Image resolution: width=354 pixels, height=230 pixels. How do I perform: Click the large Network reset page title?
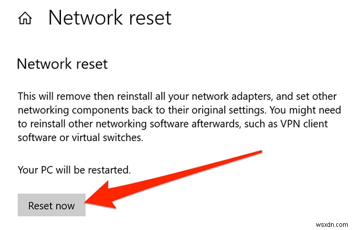point(110,18)
